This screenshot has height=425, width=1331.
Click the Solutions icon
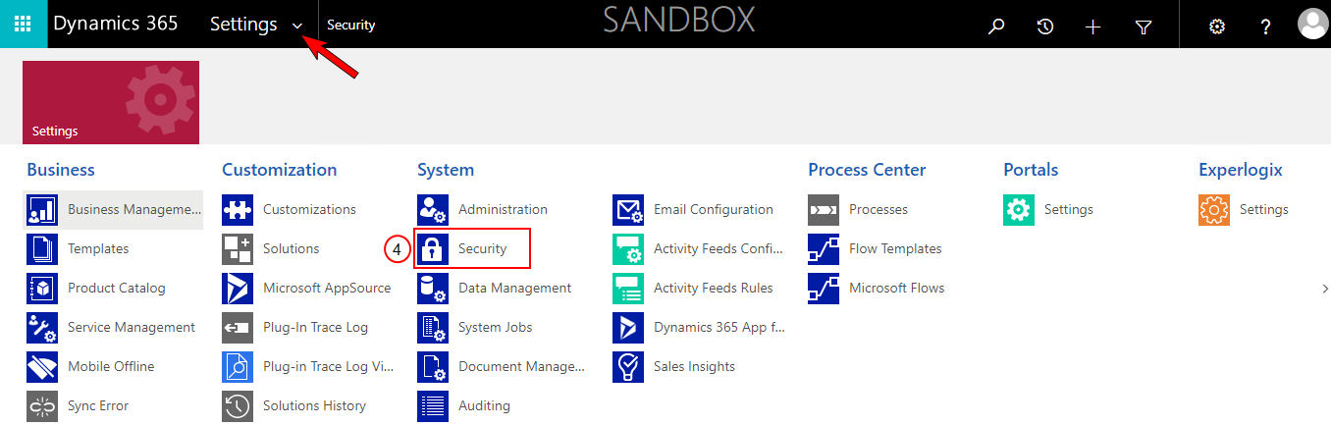[x=238, y=249]
